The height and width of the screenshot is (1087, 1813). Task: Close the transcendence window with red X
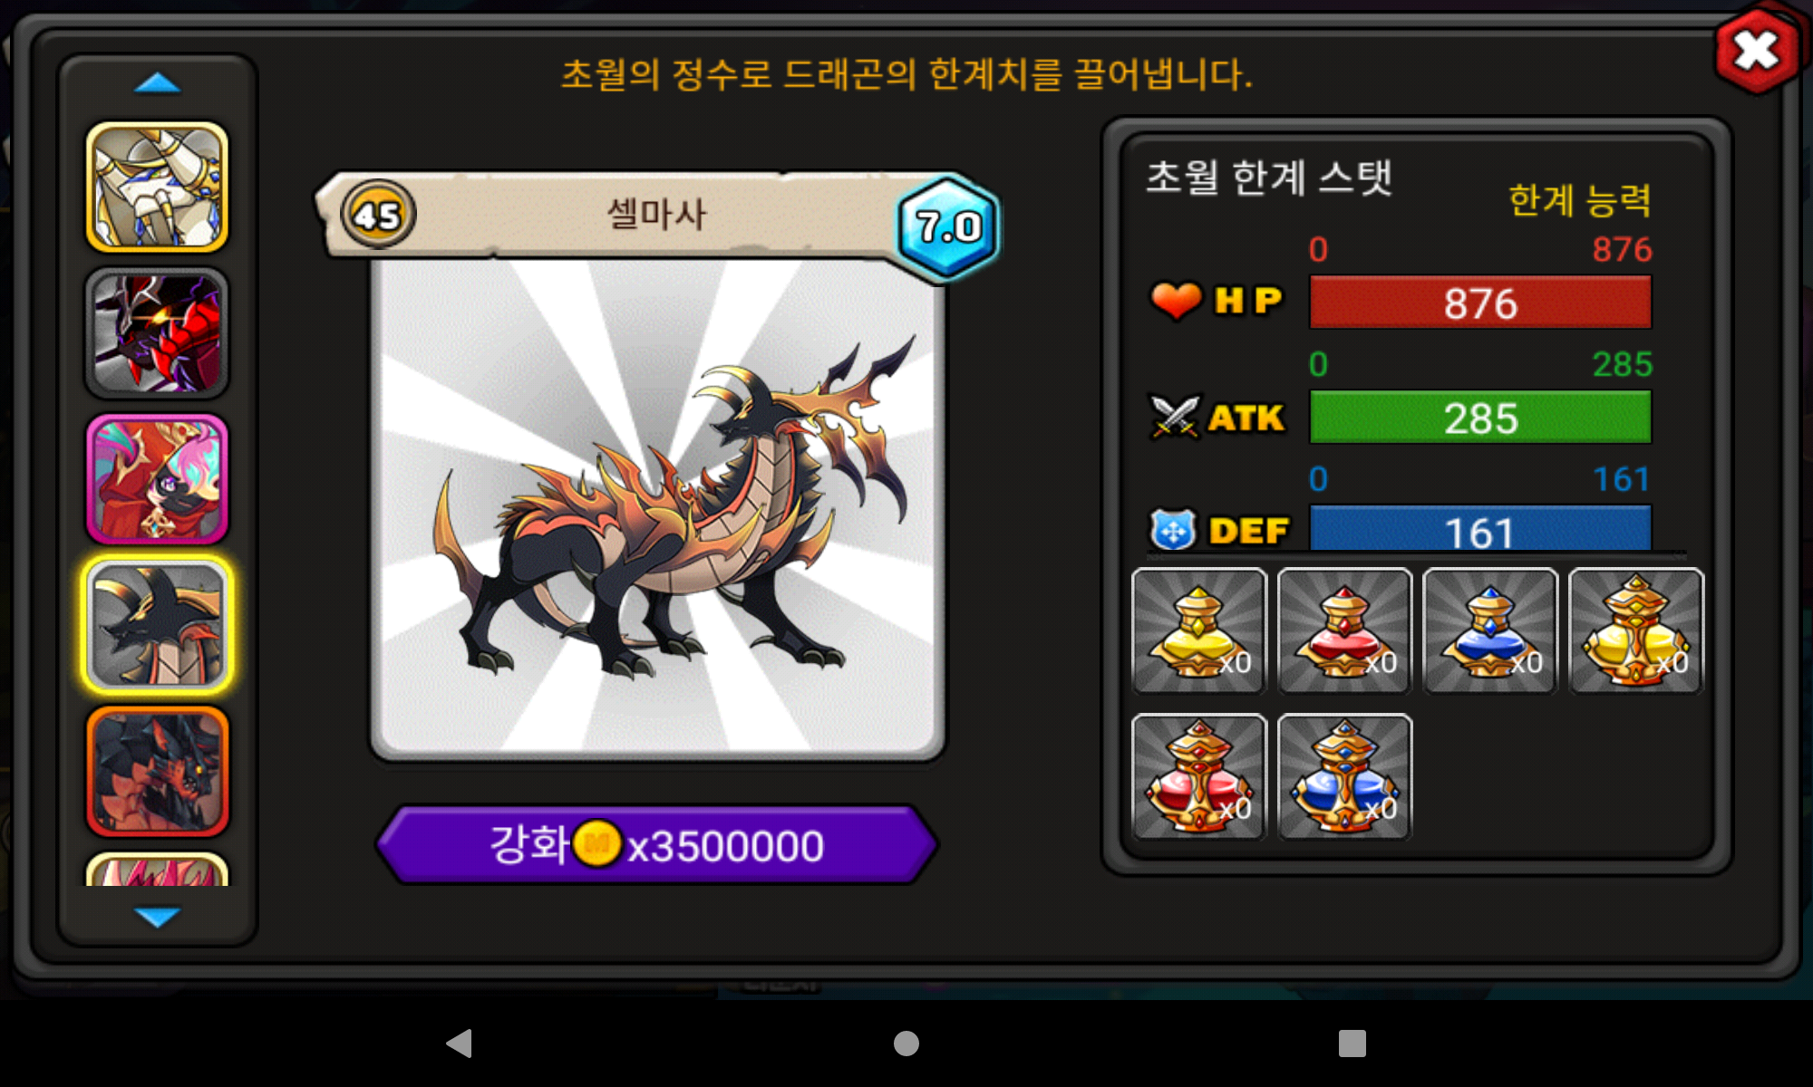pos(1757,51)
